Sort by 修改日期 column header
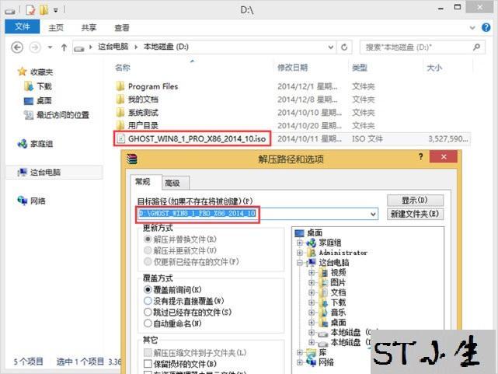Screen dimensions: 498x374 292,68
